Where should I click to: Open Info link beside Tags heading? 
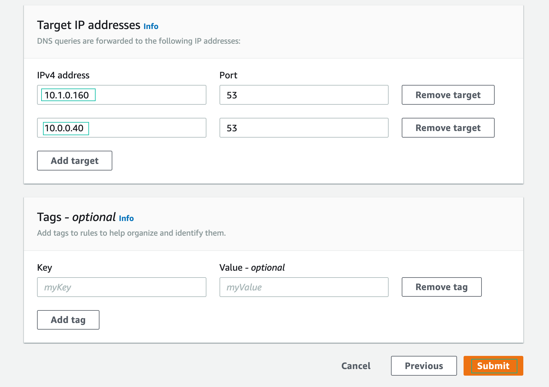126,218
